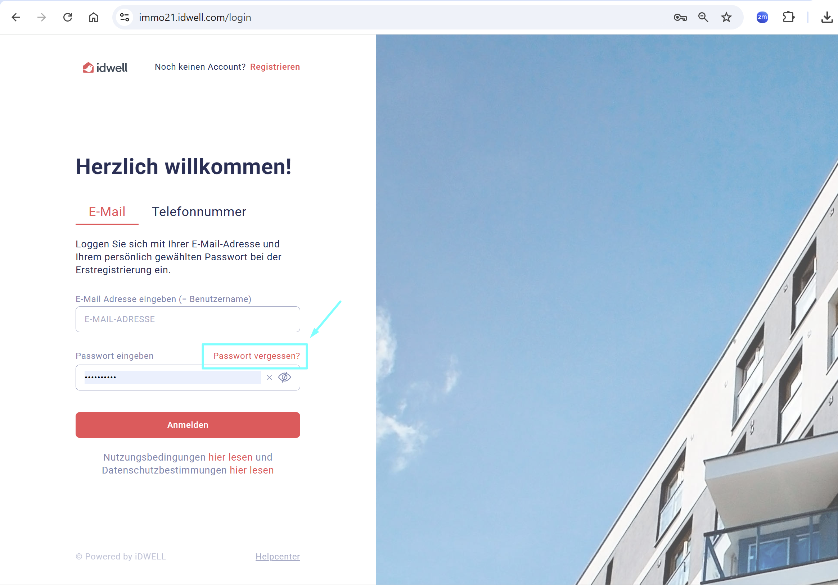Viewport: 838px width, 585px height.
Task: Click Passwort vergessen? link
Action: (256, 356)
